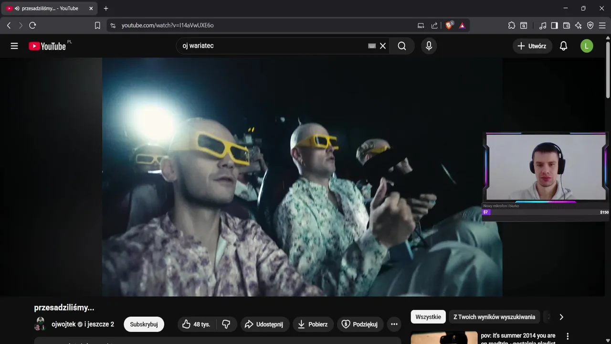Close the przesadziliśmy YouTube tab
Image resolution: width=611 pixels, height=344 pixels.
pyautogui.click(x=91, y=9)
